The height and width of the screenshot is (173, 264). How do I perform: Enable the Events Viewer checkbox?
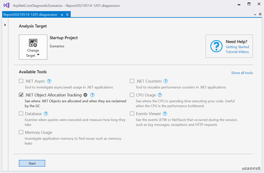point(132,113)
